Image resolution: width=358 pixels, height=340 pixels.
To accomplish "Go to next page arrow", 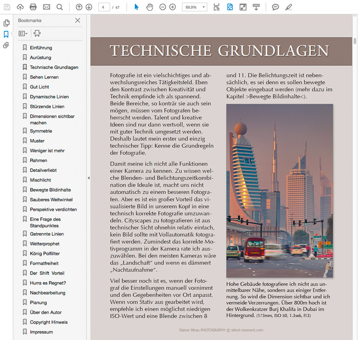I will (89, 7).
